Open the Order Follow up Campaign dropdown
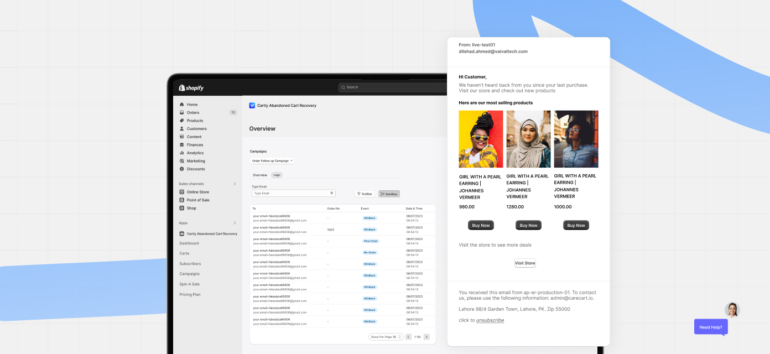The width and height of the screenshot is (770, 354). (272, 161)
